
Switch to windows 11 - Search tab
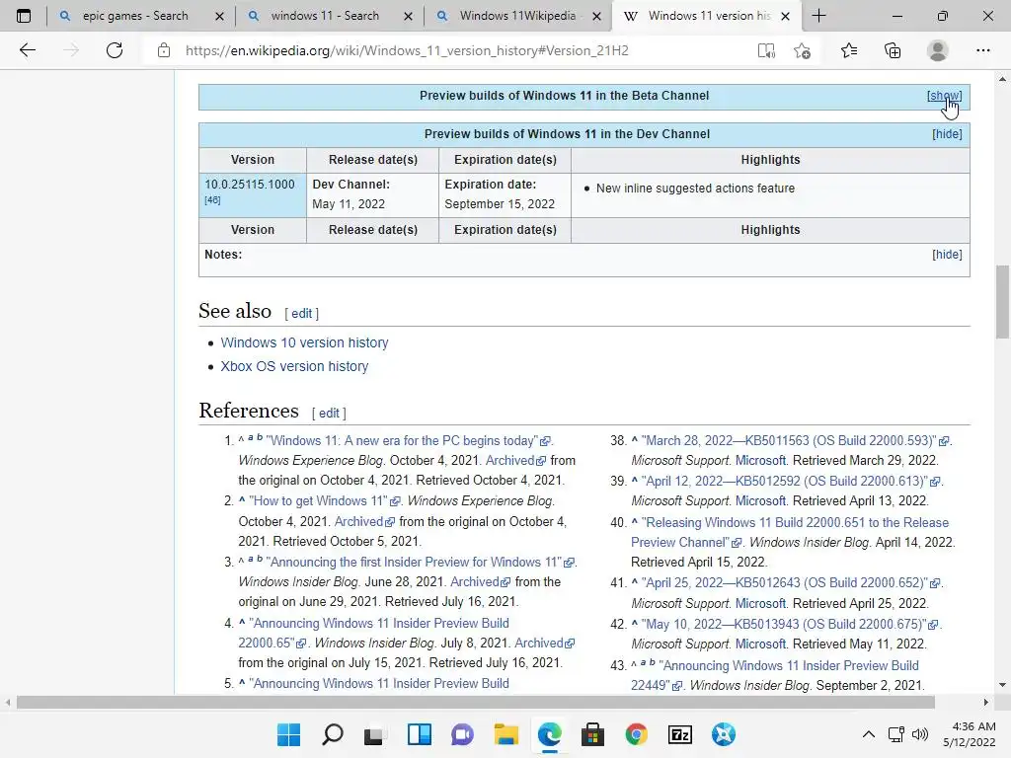324,16
